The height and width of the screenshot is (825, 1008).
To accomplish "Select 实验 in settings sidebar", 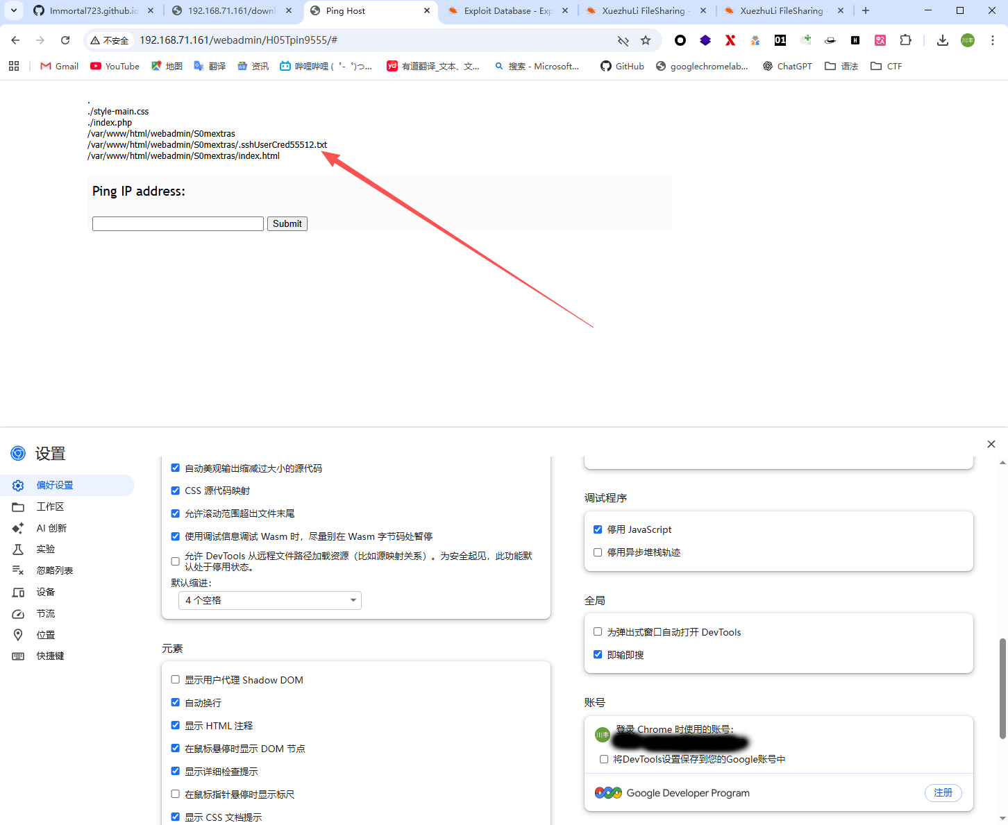I will tap(46, 549).
